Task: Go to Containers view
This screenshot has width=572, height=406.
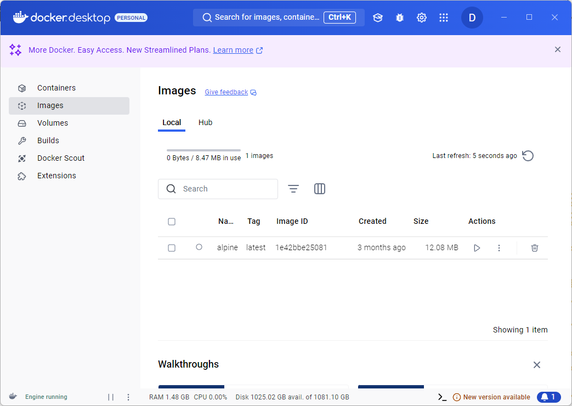Action: pyautogui.click(x=69, y=88)
